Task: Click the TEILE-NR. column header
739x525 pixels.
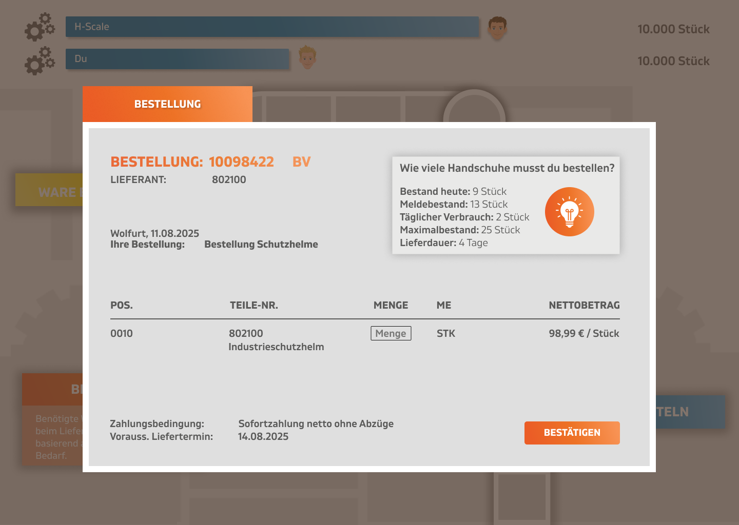Action: click(x=254, y=306)
